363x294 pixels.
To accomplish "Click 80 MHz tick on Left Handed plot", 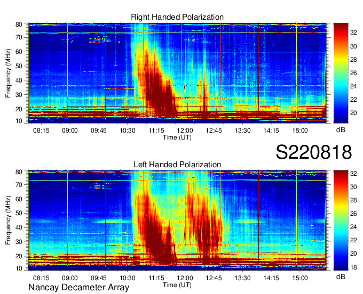I will point(19,172).
